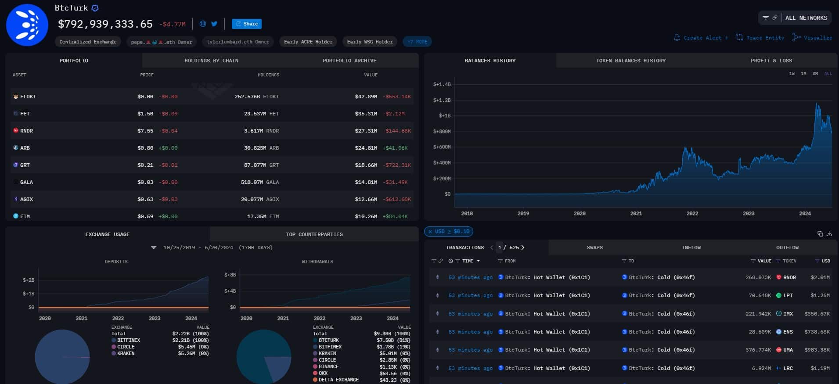Click the Visualize link
This screenshot has width=839, height=384.
click(812, 38)
